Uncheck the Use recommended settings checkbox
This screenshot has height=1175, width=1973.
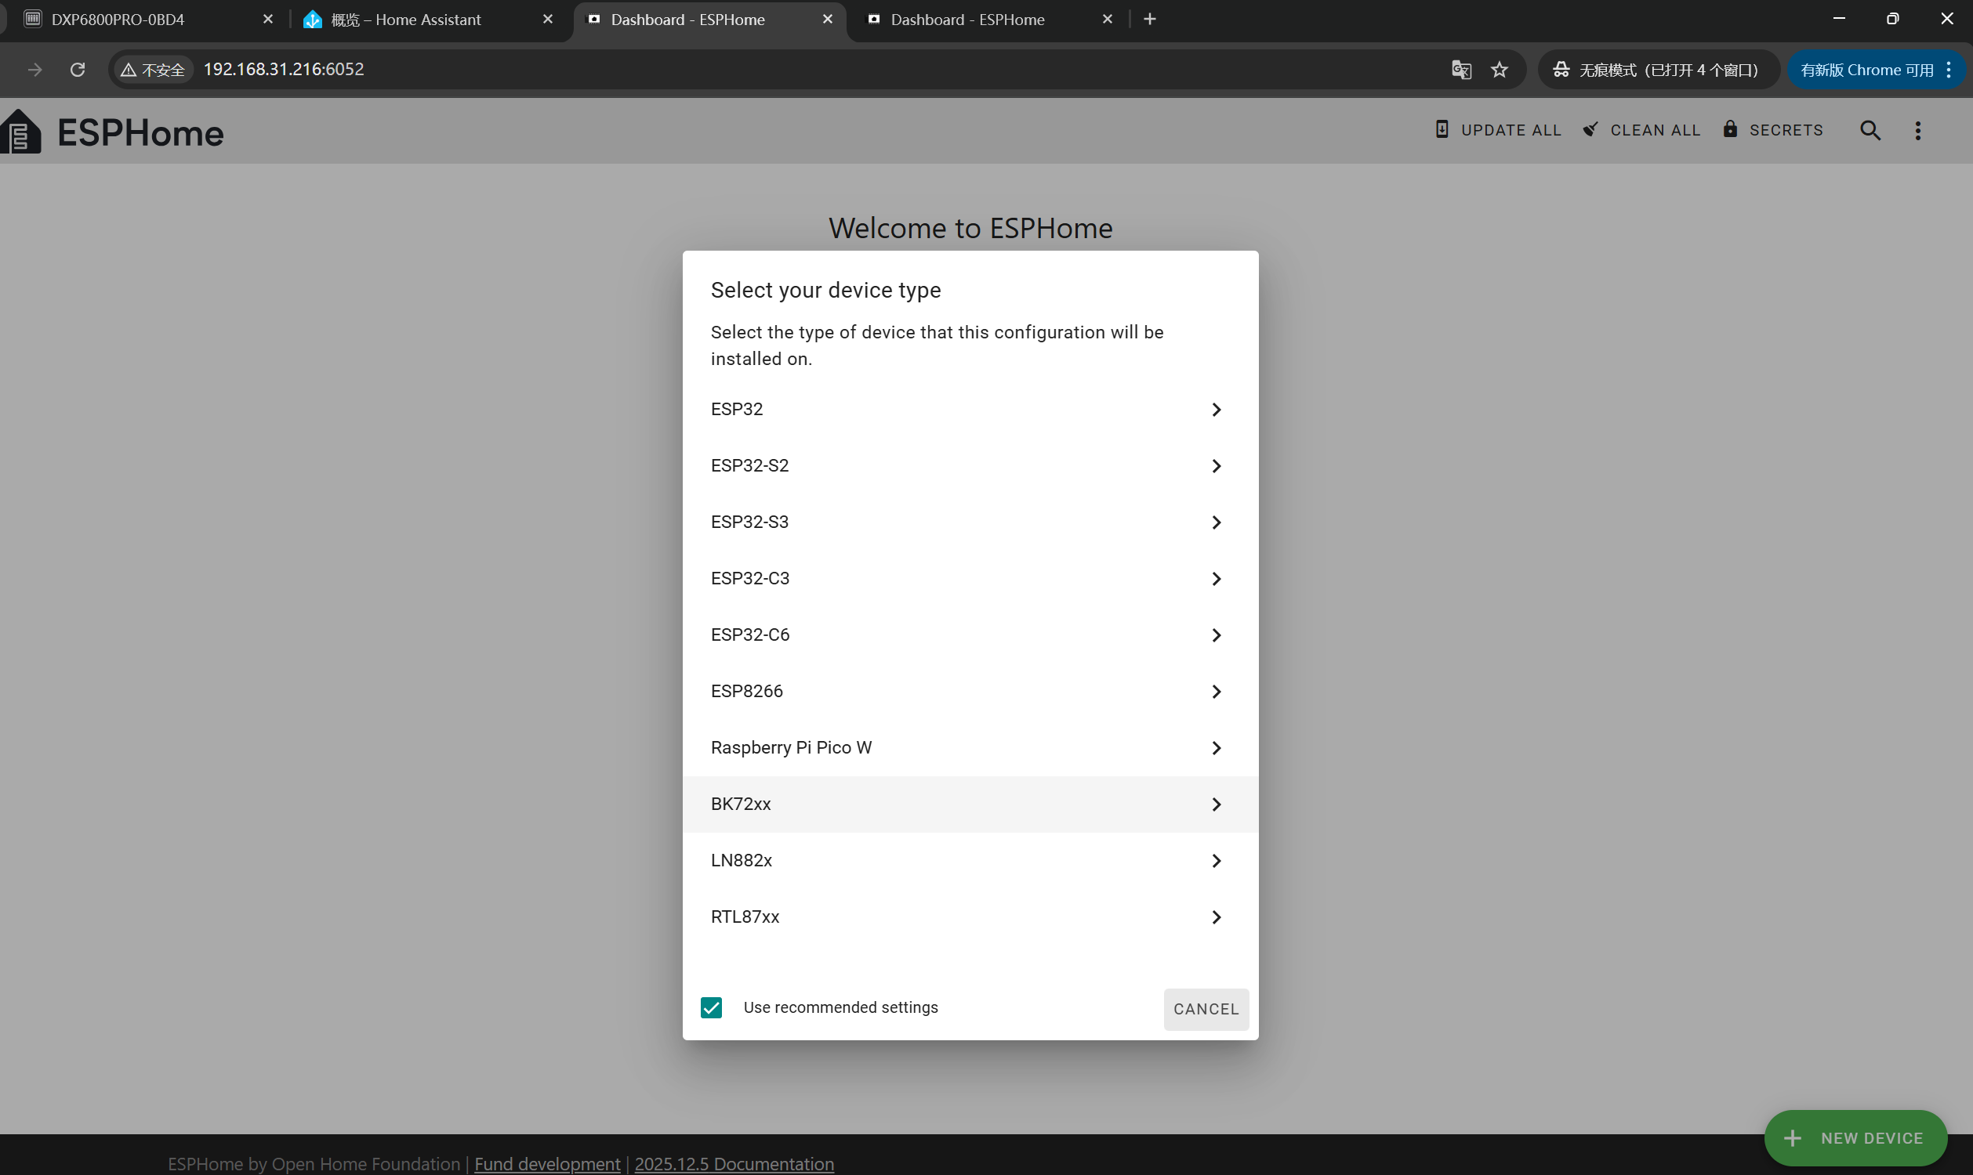[712, 1007]
